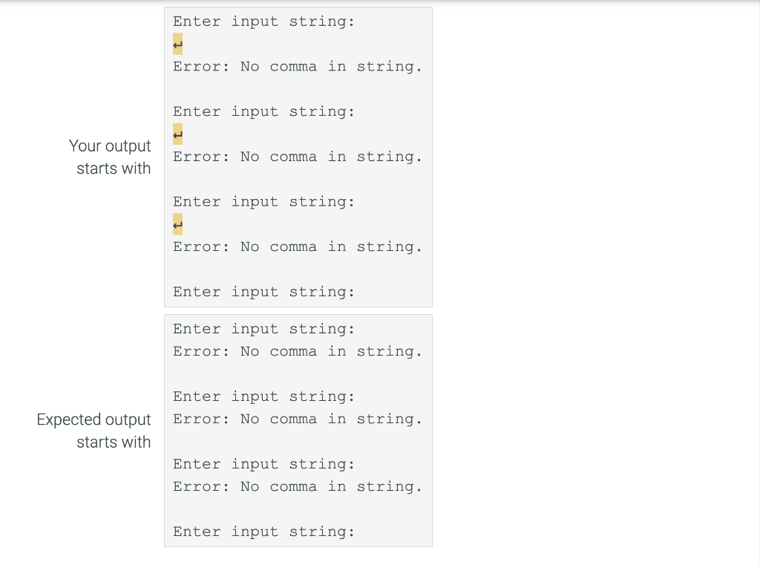Select first 'Error: No comma' line in your output

click(298, 66)
